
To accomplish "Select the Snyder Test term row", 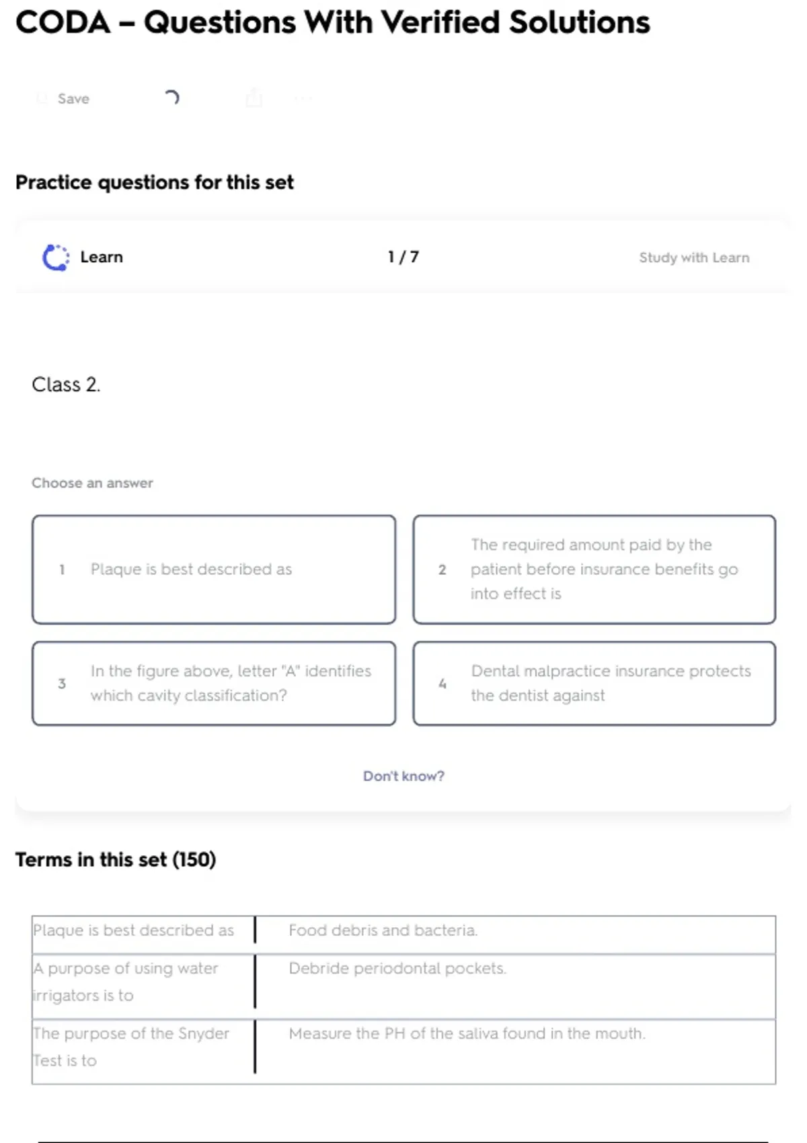I will (x=131, y=1046).
